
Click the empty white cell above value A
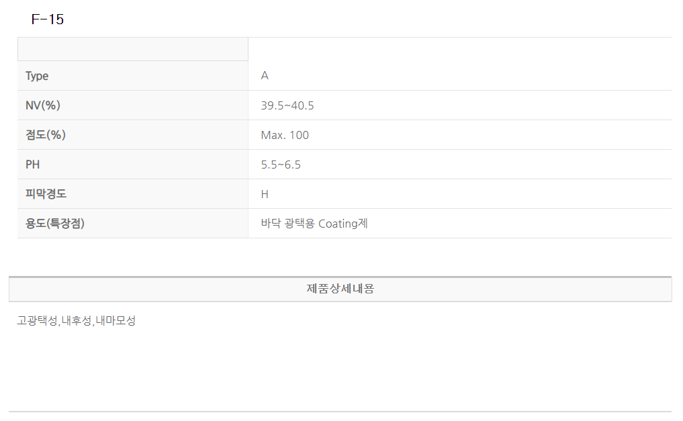[x=459, y=50]
